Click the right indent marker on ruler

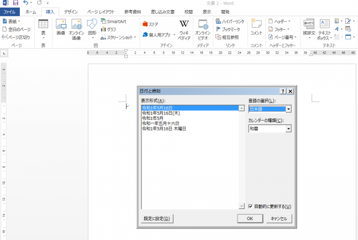(311, 55)
